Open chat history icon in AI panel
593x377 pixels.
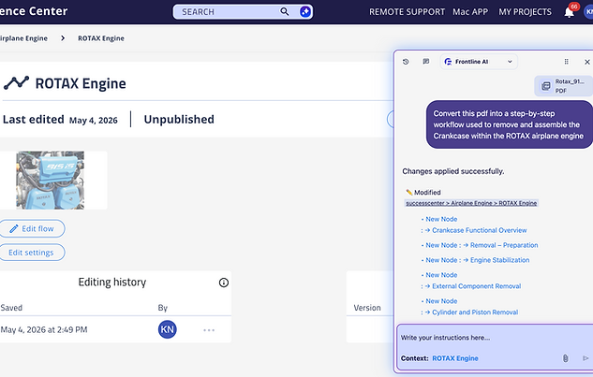(406, 62)
